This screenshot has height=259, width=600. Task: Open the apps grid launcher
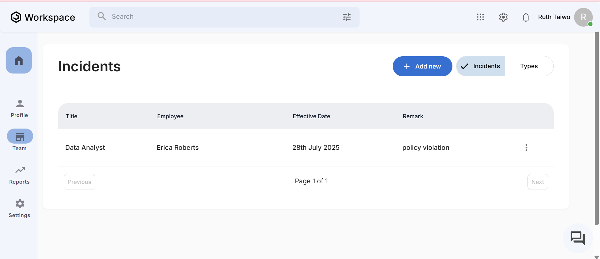[x=480, y=17]
